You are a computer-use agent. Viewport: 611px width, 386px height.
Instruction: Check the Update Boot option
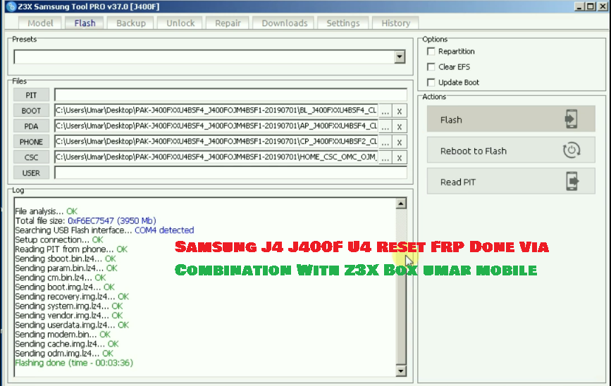click(431, 82)
